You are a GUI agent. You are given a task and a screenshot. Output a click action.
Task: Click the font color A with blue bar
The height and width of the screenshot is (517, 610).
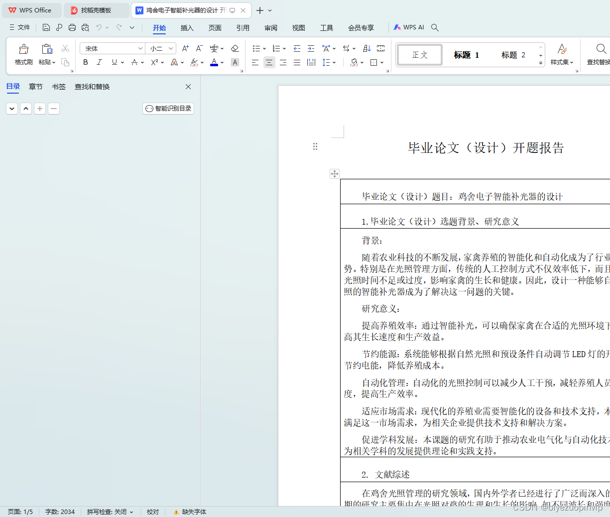point(214,62)
